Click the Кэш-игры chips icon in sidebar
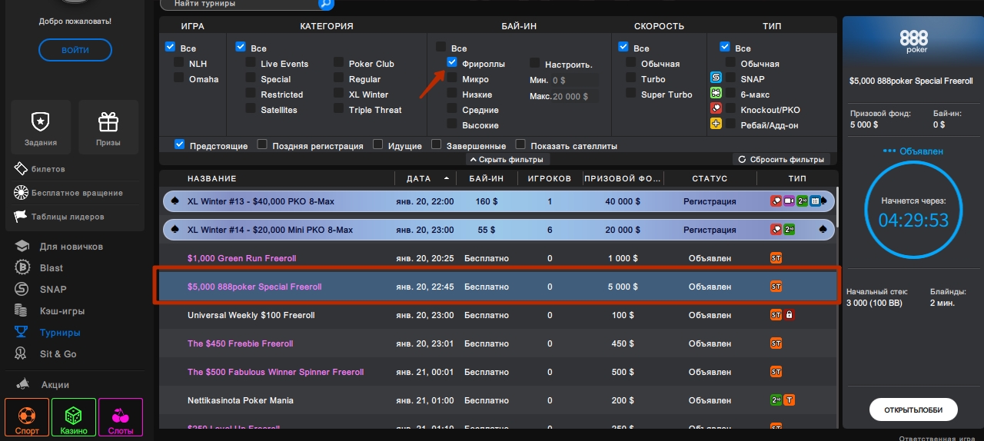Viewport: 984px width, 441px height. (23, 311)
